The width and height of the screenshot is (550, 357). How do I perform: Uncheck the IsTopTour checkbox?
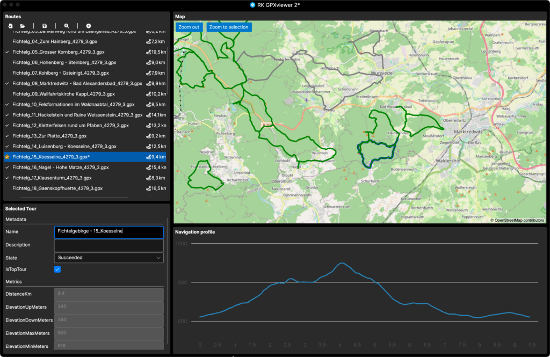coord(57,269)
